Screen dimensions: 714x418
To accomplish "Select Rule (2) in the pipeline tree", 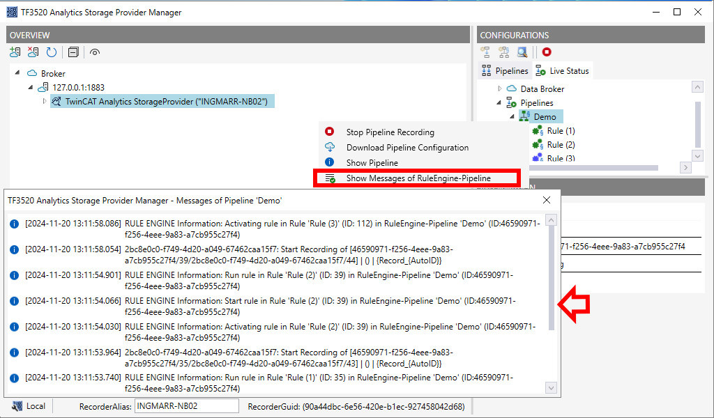I will point(554,145).
